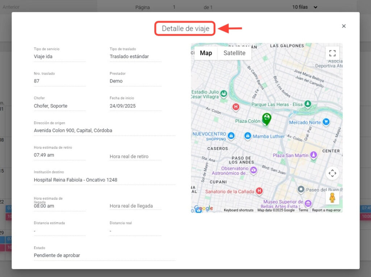The image size is (371, 277).
Task: Close the Detalle de viaje dialog
Action: click(x=344, y=26)
